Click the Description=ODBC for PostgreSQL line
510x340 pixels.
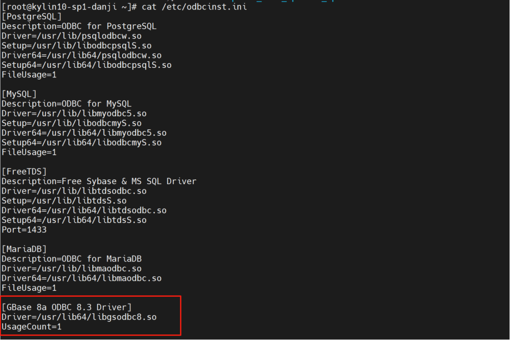coord(79,26)
